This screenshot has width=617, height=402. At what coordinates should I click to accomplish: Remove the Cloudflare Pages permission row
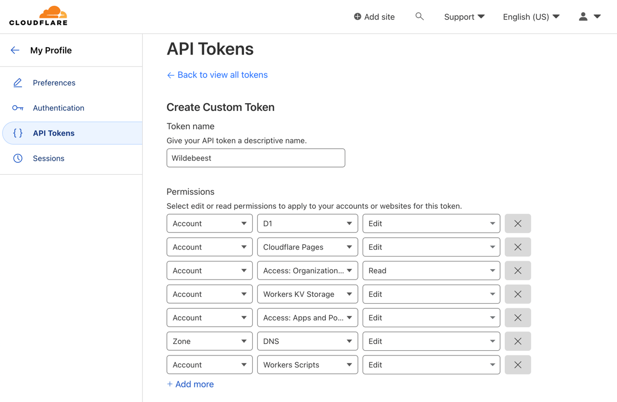pyautogui.click(x=518, y=247)
